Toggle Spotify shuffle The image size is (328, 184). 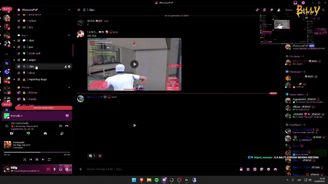[25, 159]
